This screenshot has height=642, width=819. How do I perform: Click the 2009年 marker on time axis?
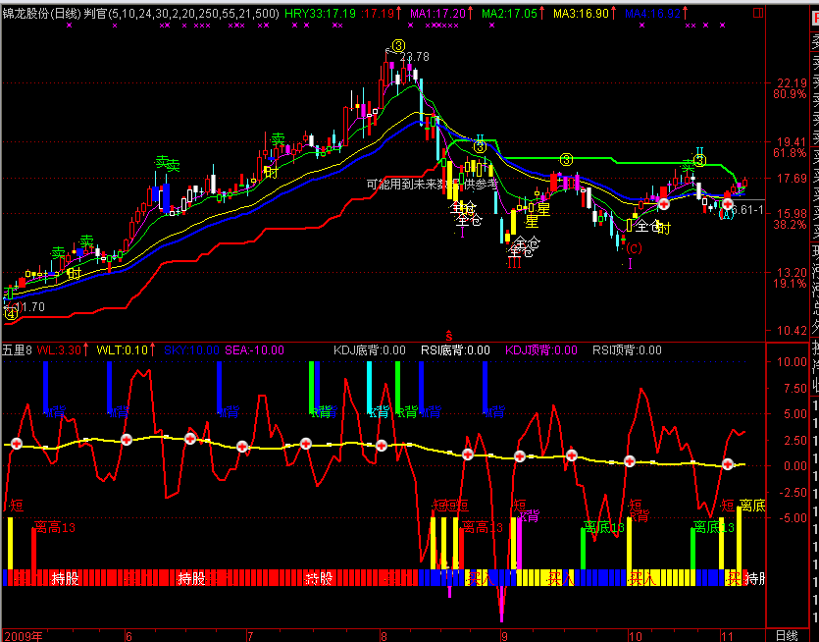click(22, 635)
